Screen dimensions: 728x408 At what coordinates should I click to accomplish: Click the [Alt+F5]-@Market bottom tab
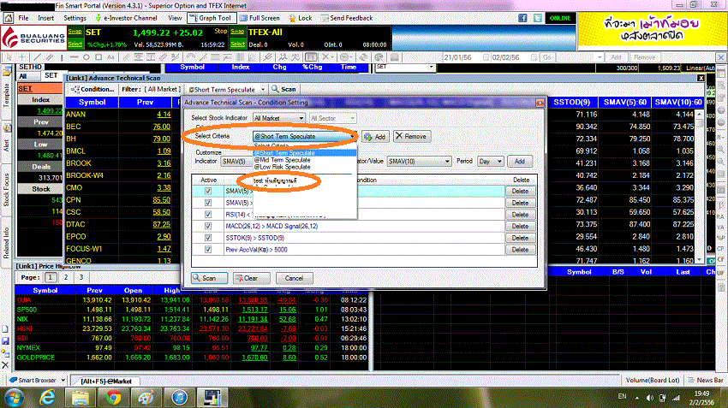coord(106,381)
